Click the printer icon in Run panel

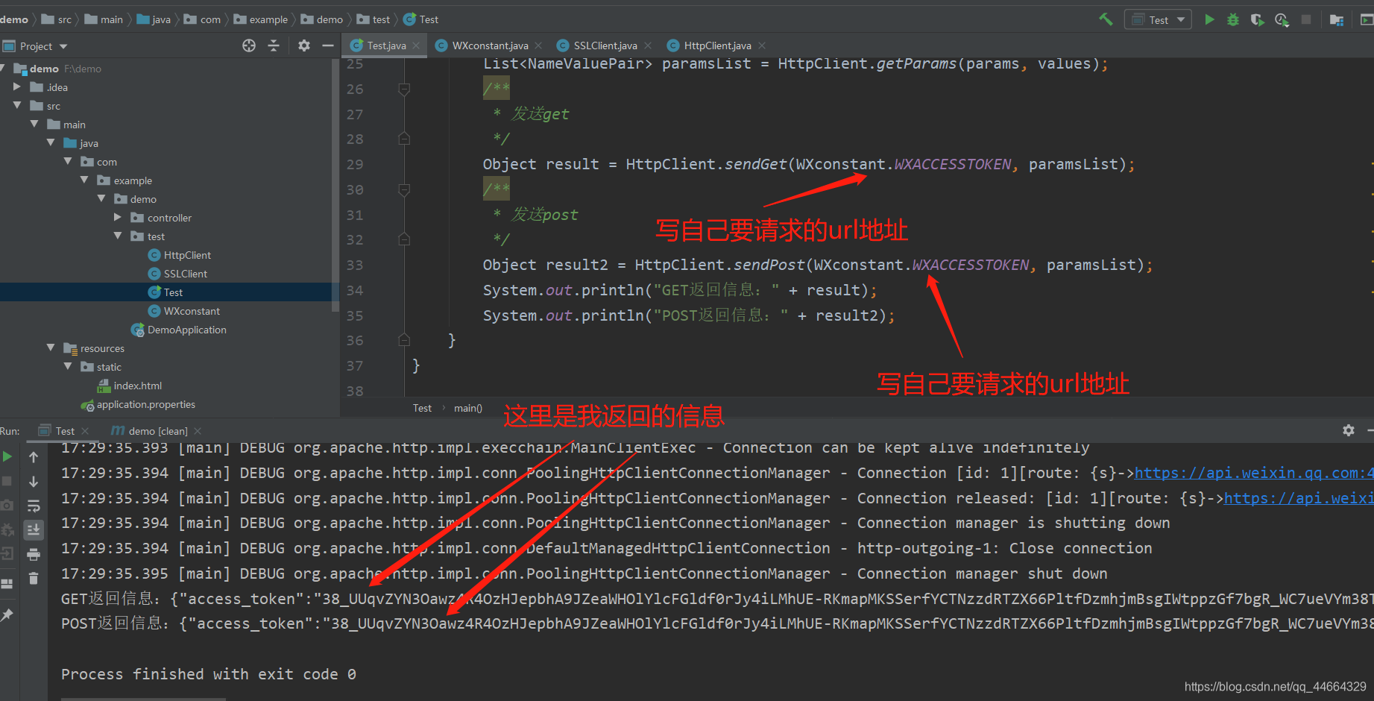(x=34, y=554)
